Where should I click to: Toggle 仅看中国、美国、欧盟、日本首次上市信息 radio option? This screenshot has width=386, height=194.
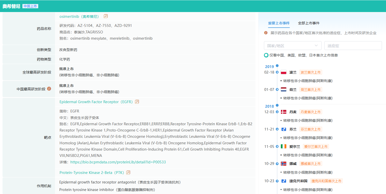coord(266,55)
